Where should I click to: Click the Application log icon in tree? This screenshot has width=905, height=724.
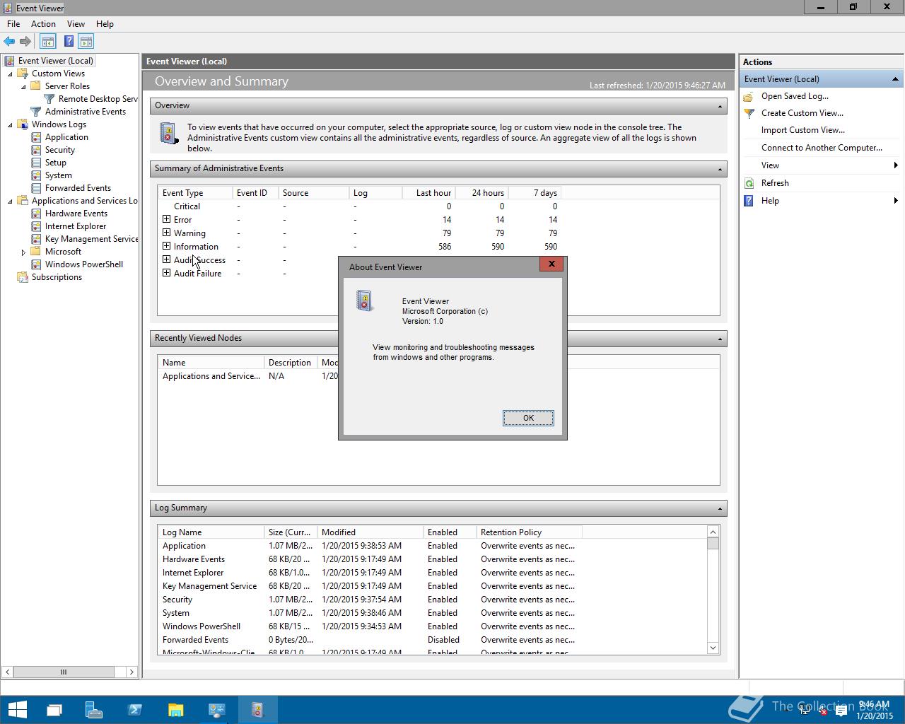[36, 137]
